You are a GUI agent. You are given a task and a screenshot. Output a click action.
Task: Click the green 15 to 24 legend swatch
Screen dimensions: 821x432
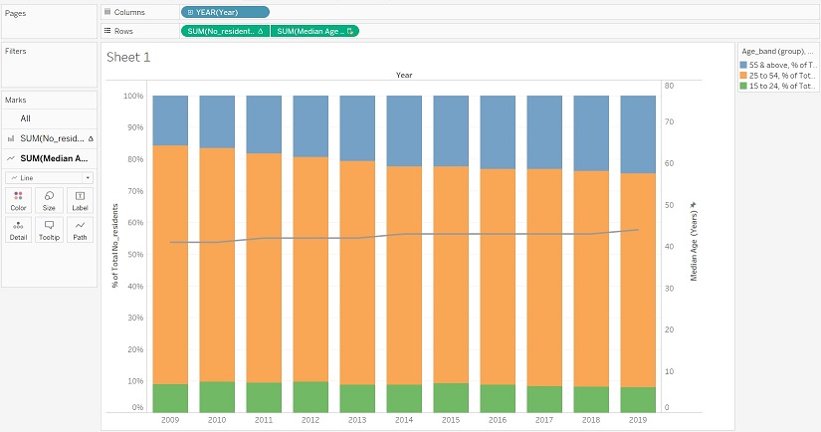[x=741, y=84]
